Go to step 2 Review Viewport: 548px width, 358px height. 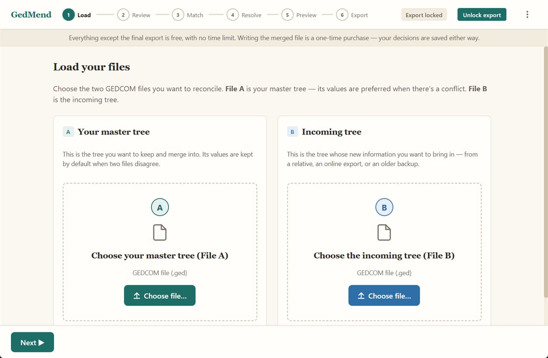(x=134, y=15)
